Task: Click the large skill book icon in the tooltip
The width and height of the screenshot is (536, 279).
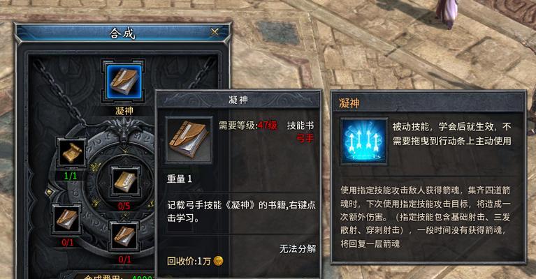Action: tap(189, 139)
